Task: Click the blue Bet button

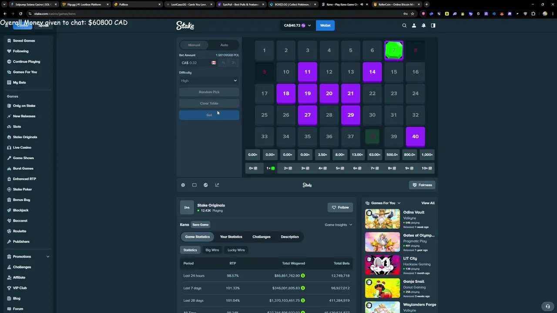Action: tap(209, 115)
